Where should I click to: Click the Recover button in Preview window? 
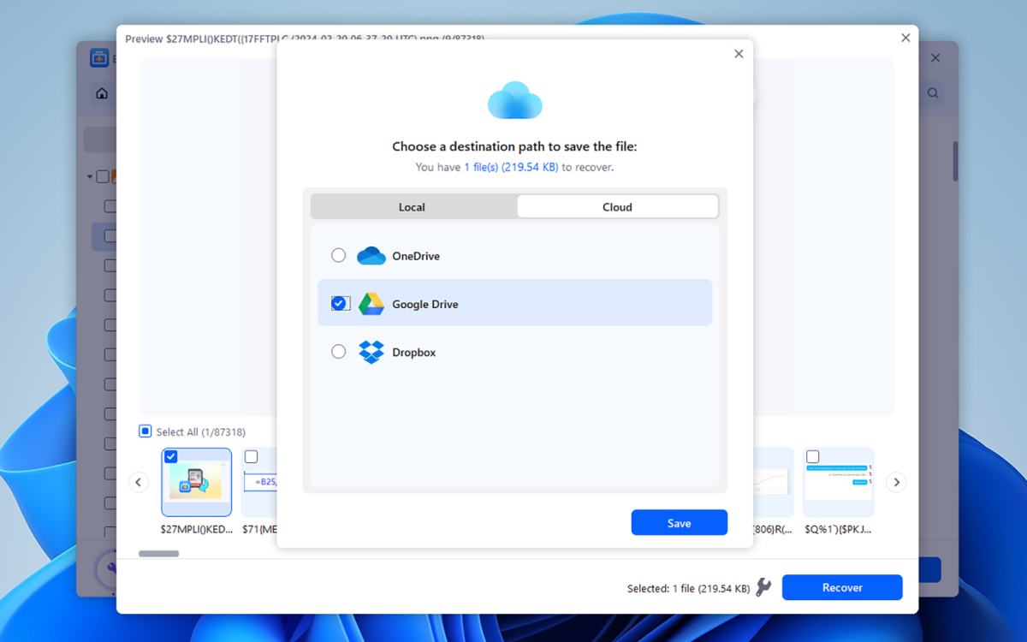(x=842, y=587)
